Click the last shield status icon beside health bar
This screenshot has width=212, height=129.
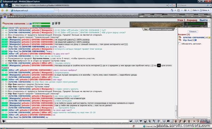pyautogui.click(x=59, y=23)
